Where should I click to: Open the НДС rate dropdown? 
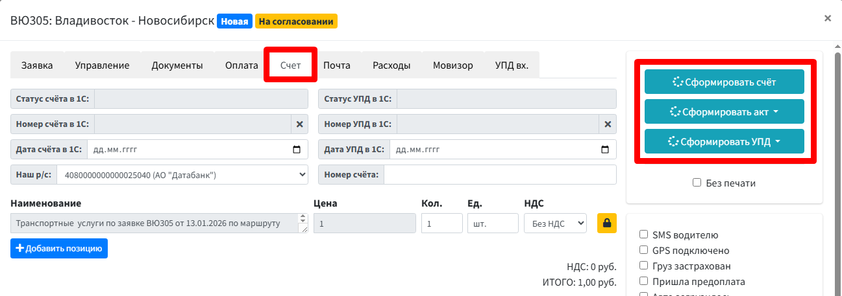point(555,223)
